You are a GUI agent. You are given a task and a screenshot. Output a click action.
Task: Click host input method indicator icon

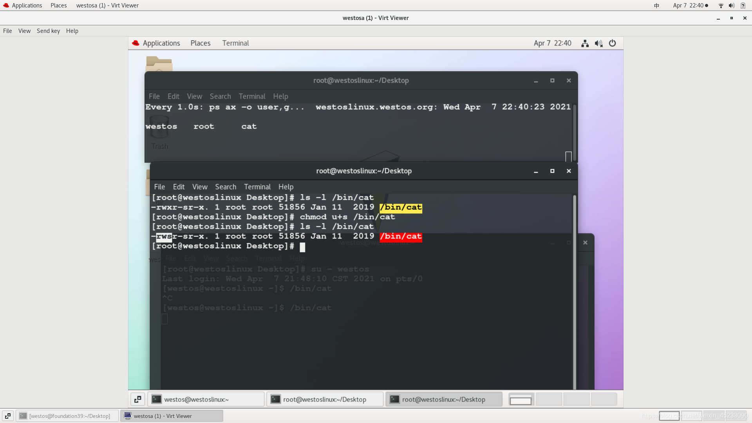(x=656, y=5)
